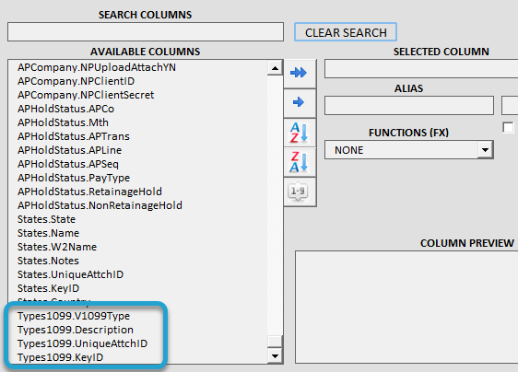Select APHoldStatus.Mth column
518x372 pixels.
click(x=63, y=122)
